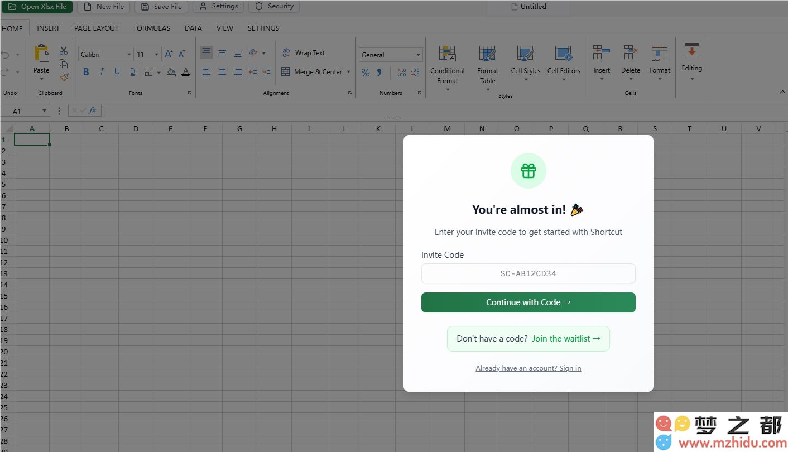
Task: Click the Copy icon in Clipboard group
Action: (64, 64)
